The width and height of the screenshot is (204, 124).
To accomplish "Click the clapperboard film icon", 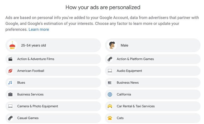I will [x=10, y=59].
